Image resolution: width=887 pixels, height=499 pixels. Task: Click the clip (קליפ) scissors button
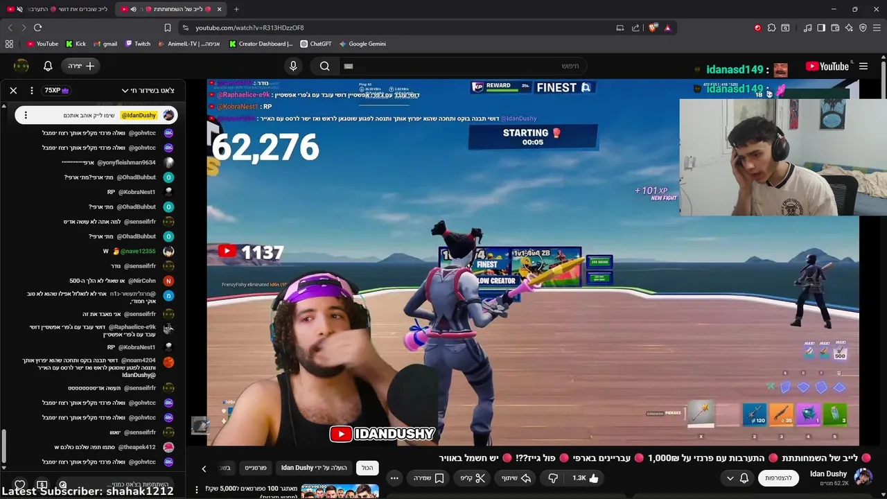tap(473, 478)
